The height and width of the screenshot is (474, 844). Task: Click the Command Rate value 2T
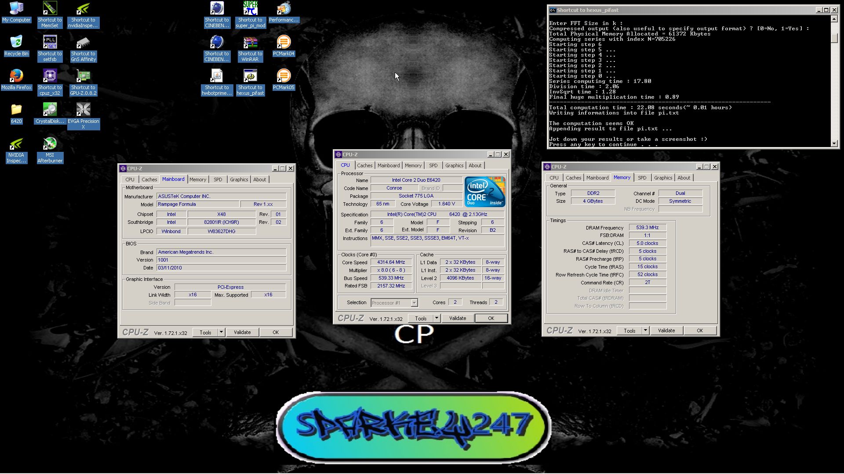(648, 282)
